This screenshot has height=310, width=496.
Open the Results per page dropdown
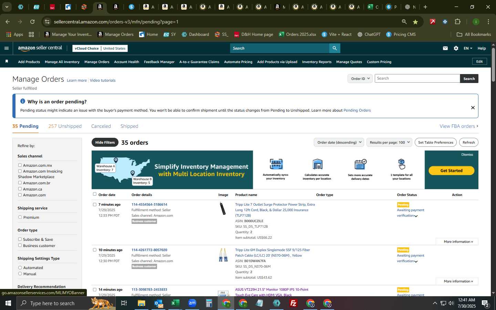[x=389, y=142]
